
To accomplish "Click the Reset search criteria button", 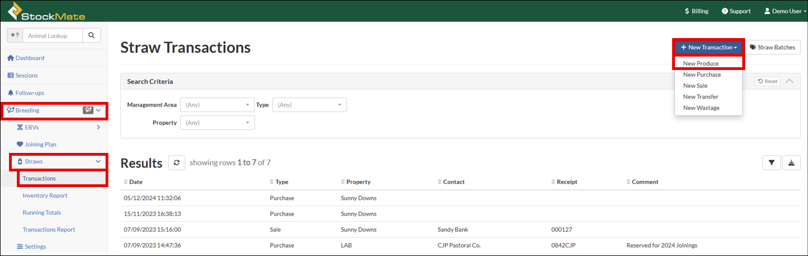I will click(x=767, y=81).
